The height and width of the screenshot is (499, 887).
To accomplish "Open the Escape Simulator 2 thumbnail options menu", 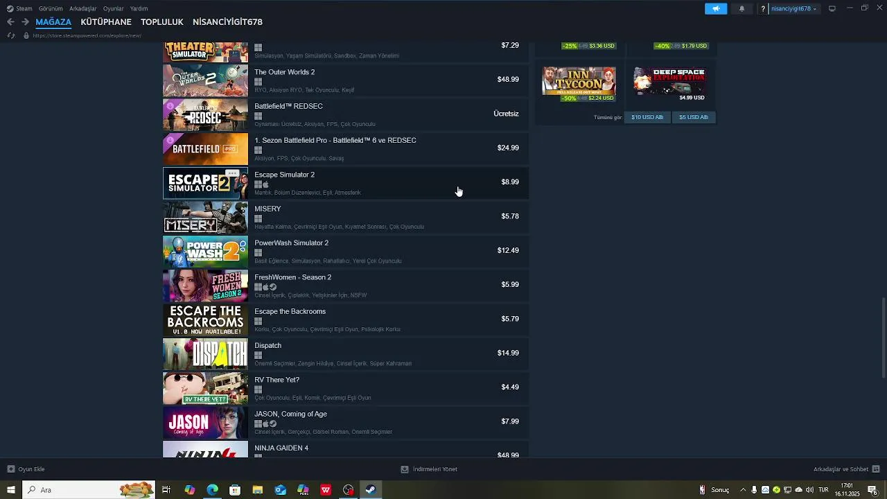I will 232,173.
